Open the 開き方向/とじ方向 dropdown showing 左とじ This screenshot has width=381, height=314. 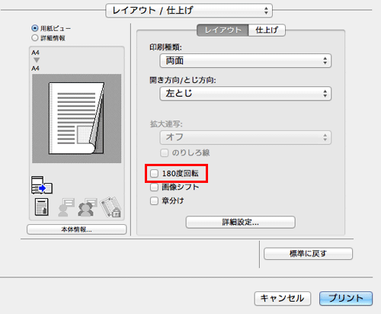pyautogui.click(x=245, y=94)
